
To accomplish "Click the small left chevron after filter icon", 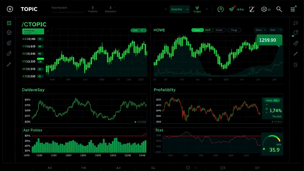I will [207, 9].
